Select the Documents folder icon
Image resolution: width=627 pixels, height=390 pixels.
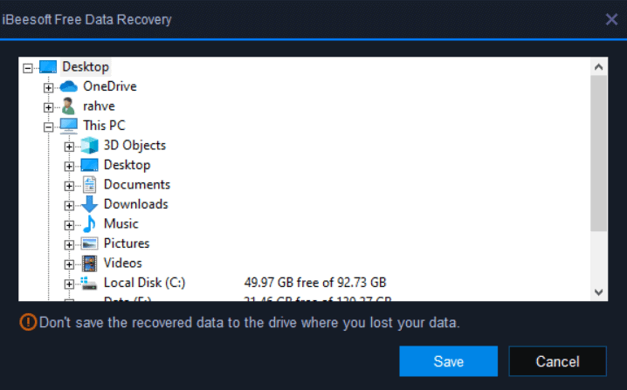pos(90,185)
